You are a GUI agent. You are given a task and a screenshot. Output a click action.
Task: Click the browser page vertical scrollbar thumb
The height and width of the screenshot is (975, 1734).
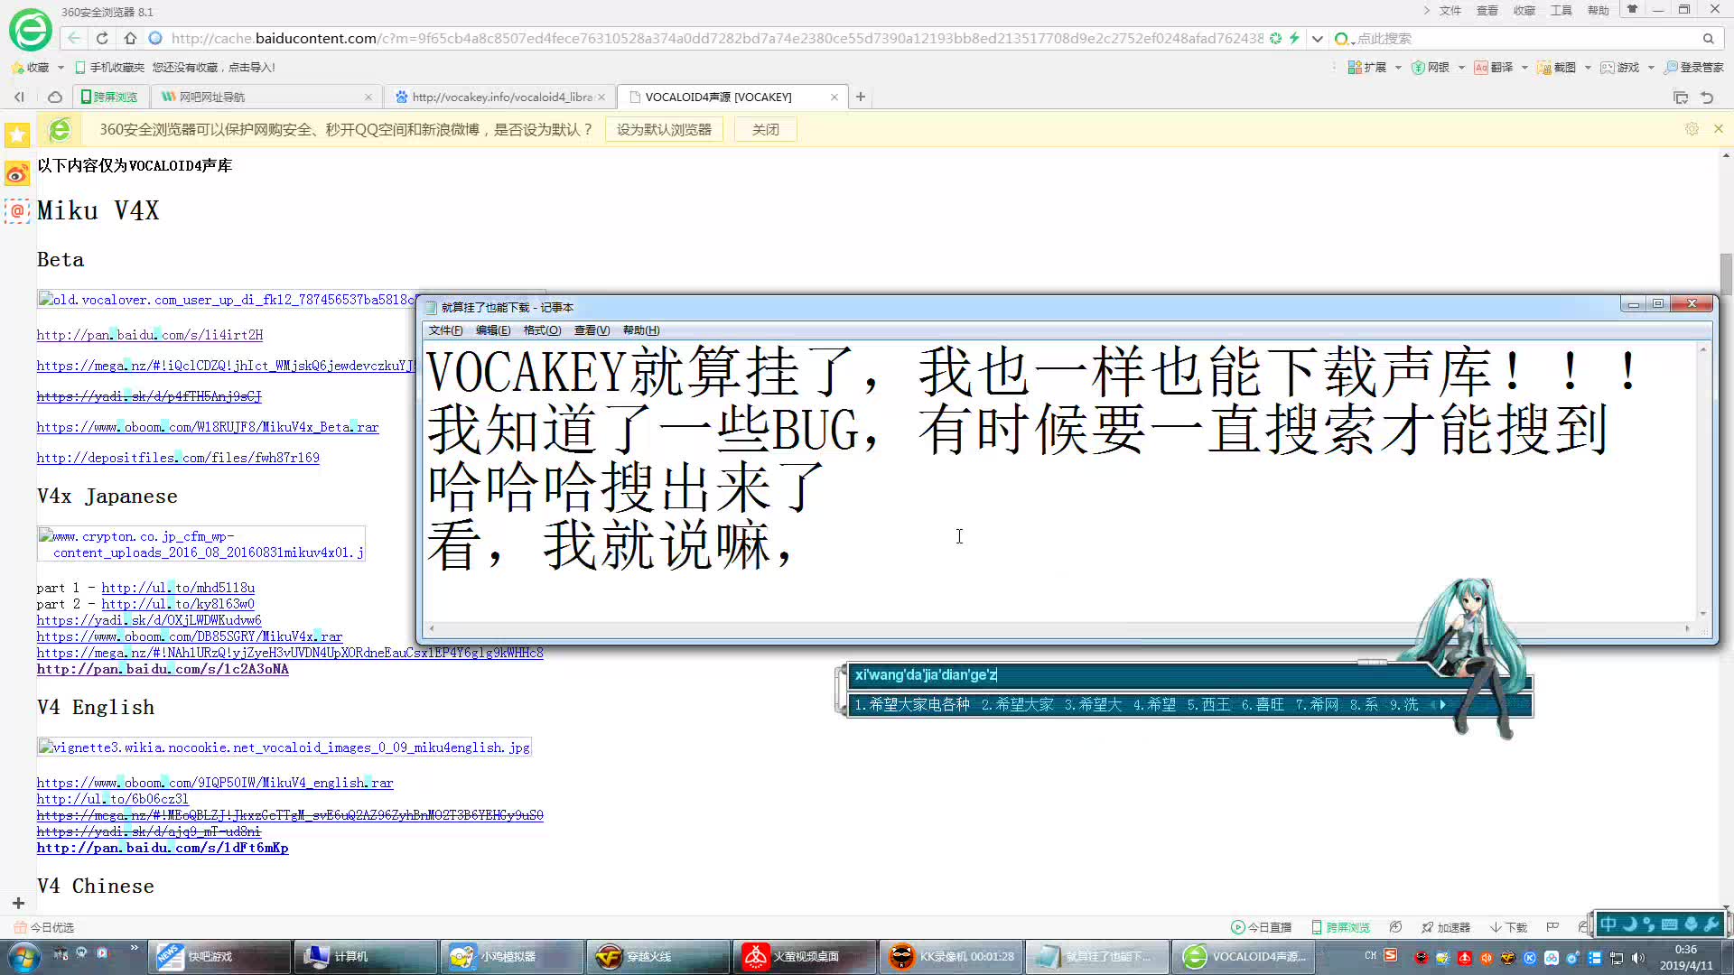[1726, 274]
